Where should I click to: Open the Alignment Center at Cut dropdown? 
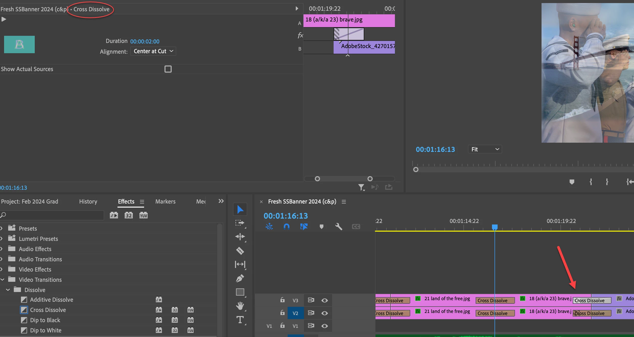click(153, 51)
